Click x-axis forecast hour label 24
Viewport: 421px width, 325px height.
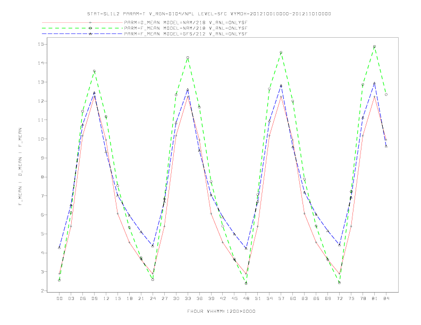[x=153, y=298]
